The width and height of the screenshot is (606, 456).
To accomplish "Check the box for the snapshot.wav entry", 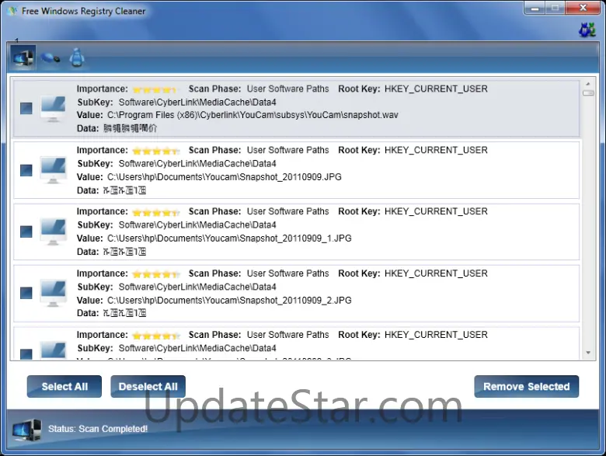I will click(26, 108).
